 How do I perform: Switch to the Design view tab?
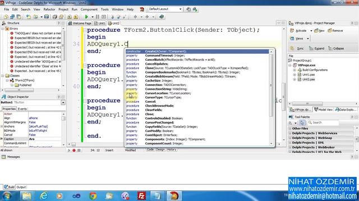(160, 150)
